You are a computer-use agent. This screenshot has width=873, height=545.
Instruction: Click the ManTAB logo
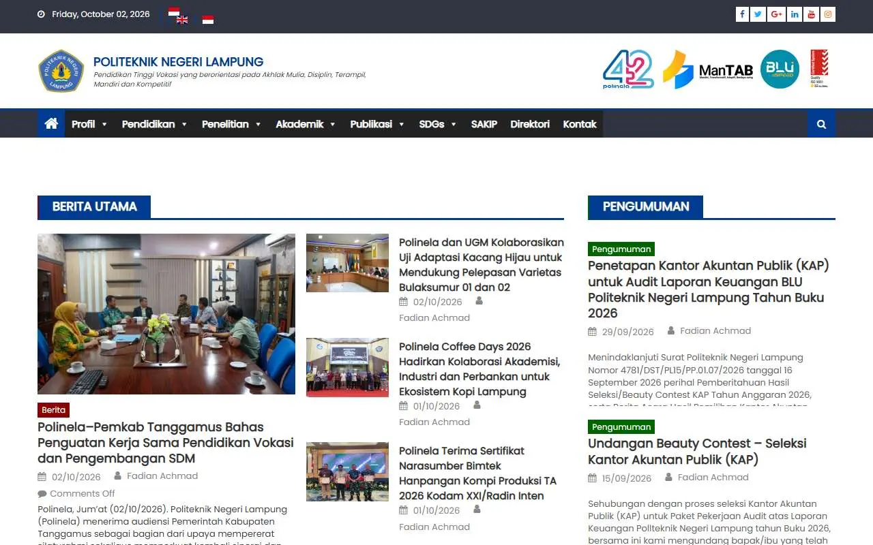pos(726,71)
